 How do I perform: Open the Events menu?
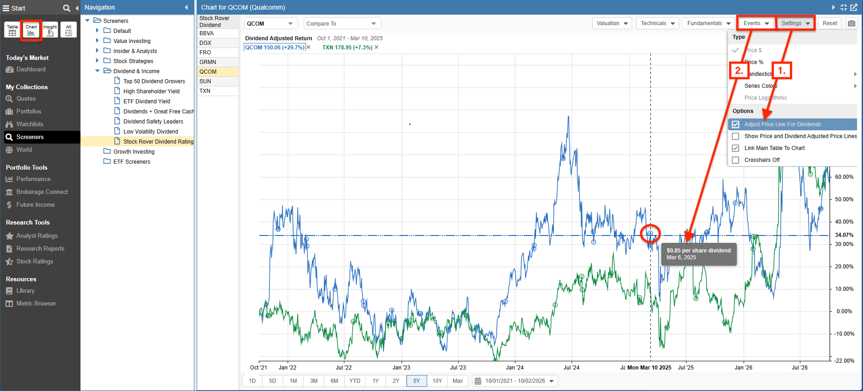point(756,23)
